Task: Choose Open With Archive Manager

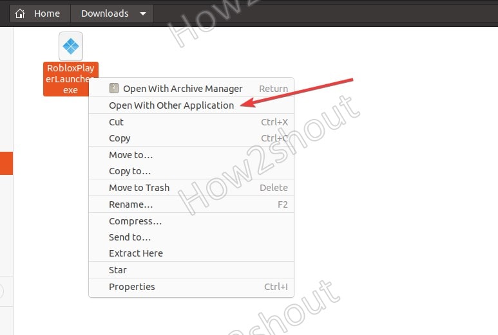Action: [191, 89]
